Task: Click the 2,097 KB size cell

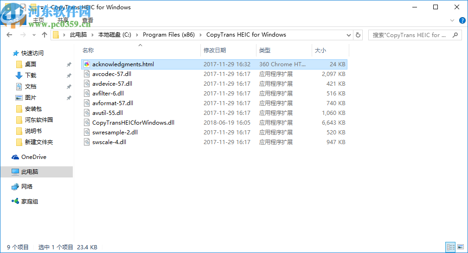Action: click(333, 74)
